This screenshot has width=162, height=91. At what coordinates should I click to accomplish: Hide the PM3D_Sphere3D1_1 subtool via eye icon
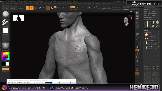click(x=158, y=42)
